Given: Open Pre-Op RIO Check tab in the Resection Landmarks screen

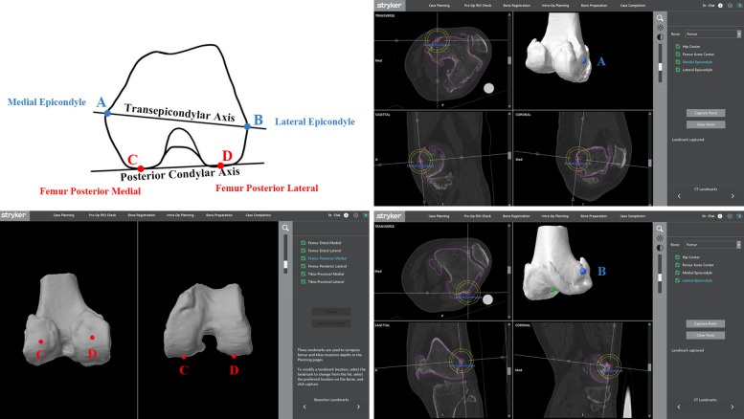Looking at the screenshot, I should click(102, 215).
